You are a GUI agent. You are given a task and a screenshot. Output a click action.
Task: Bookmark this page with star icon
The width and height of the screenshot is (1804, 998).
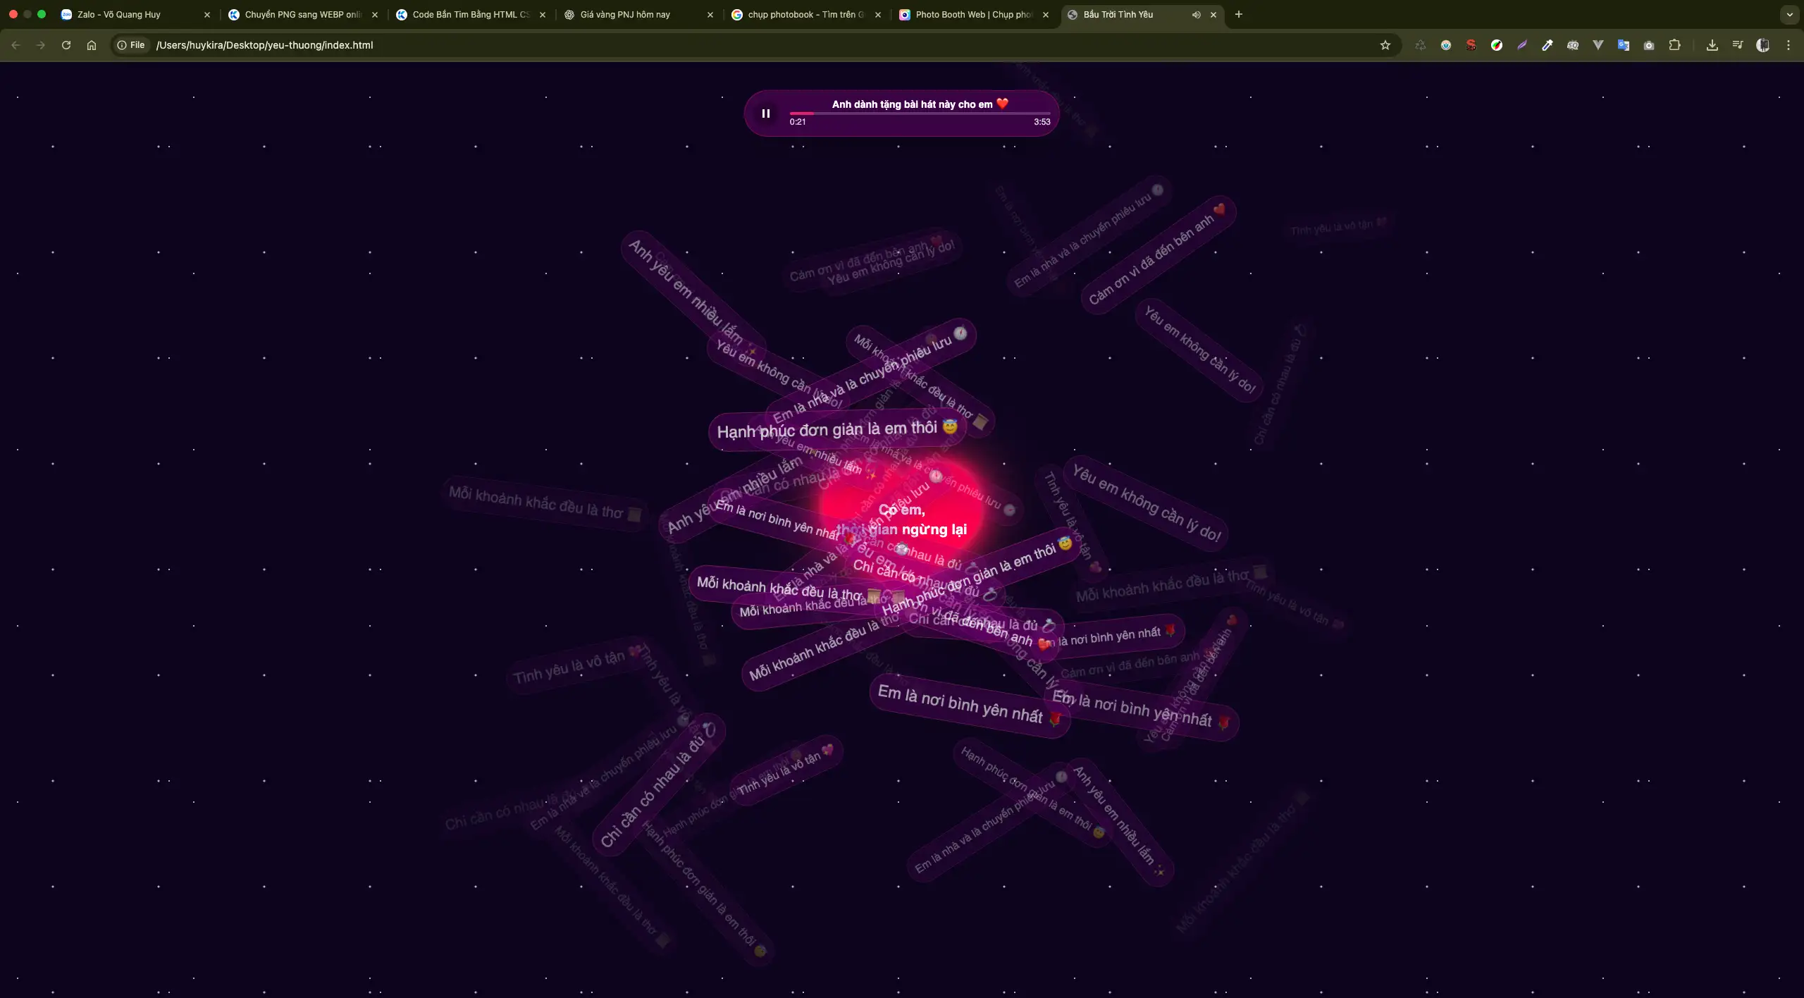point(1385,45)
